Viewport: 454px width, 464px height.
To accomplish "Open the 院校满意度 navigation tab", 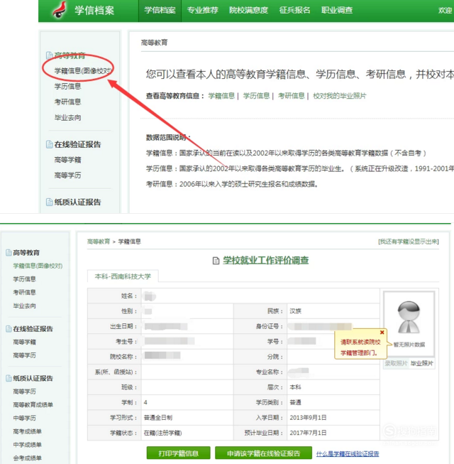I will click(249, 11).
